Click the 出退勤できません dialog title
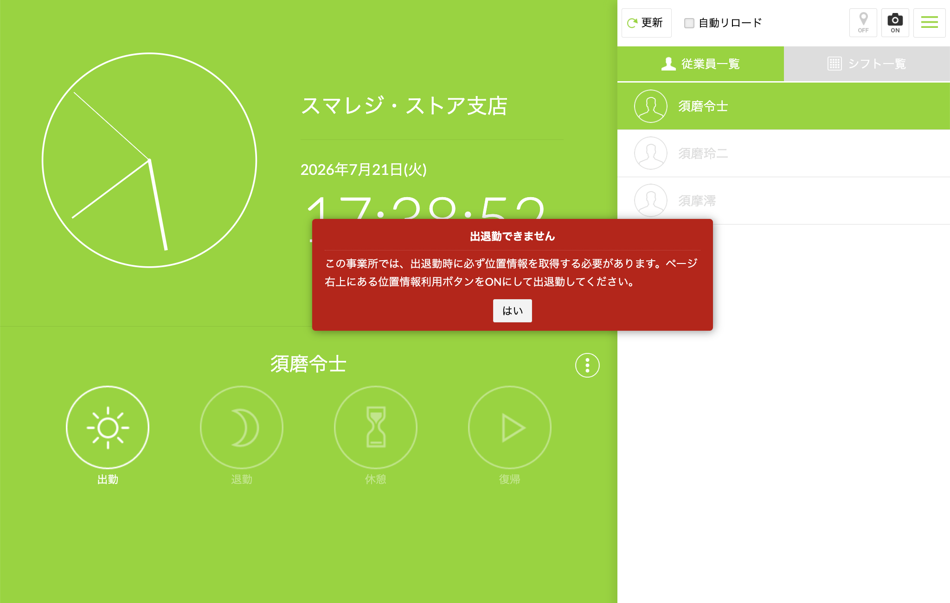The image size is (950, 603). pos(512,237)
